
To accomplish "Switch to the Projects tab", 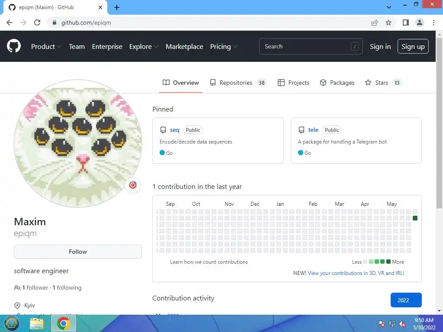I will (294, 83).
